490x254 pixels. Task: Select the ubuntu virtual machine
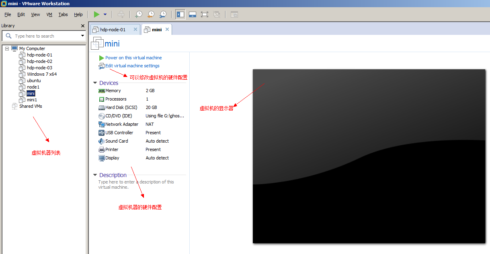pyautogui.click(x=34, y=81)
